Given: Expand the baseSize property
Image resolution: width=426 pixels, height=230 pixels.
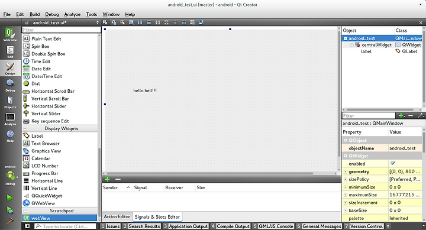Looking at the screenshot, I should (x=346, y=210).
